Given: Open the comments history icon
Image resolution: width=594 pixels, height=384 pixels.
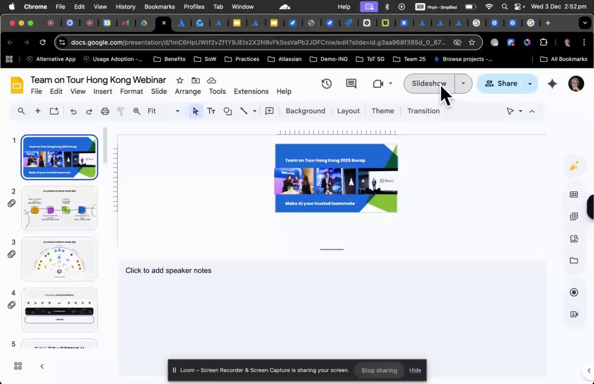Looking at the screenshot, I should tap(351, 83).
